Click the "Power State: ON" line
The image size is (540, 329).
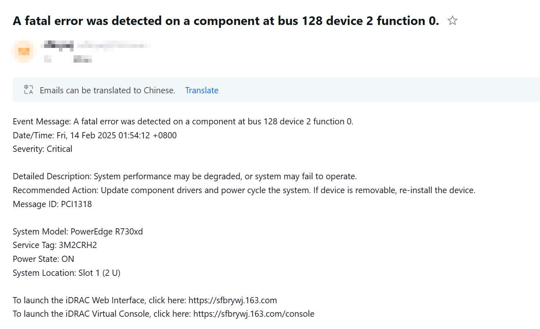click(x=43, y=259)
